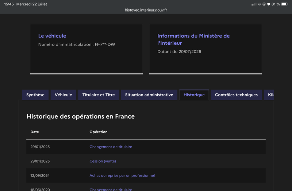Image resolution: width=292 pixels, height=191 pixels.
Task: Tap the rotation lock icon in status bar
Action: (264, 4)
